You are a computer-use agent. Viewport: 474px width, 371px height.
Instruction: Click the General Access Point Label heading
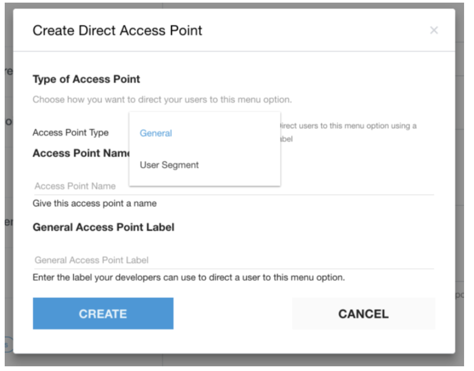[x=104, y=227]
